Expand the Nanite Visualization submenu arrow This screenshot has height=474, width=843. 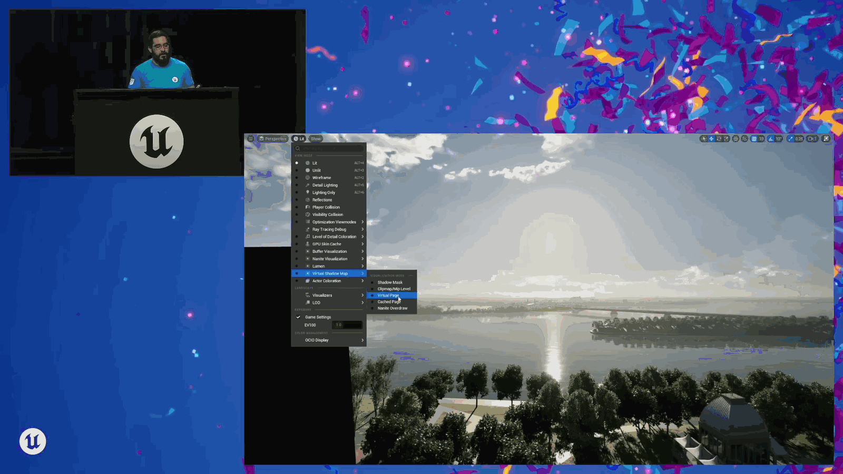[x=362, y=259]
